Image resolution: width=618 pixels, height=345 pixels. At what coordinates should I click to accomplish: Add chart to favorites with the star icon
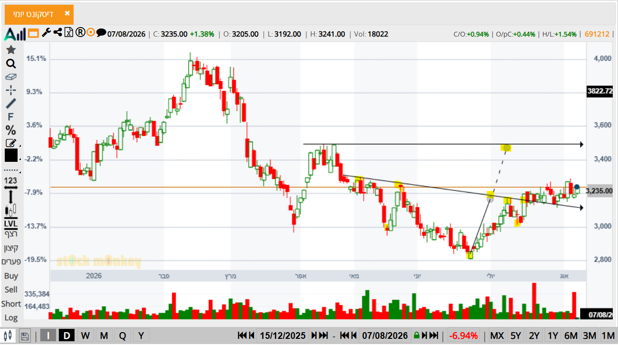point(11,50)
